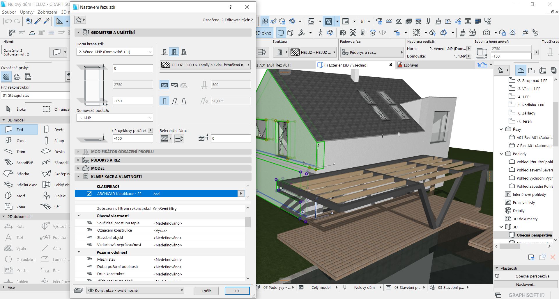Expand PŮDORYS A ŘEZ section
This screenshot has height=299, width=559.
point(78,160)
